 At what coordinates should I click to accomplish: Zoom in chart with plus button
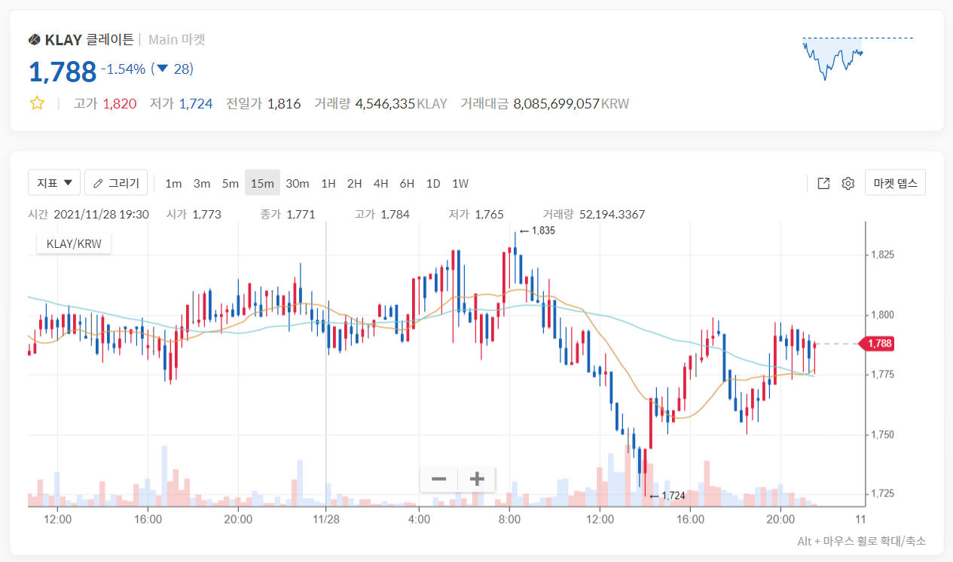point(477,478)
